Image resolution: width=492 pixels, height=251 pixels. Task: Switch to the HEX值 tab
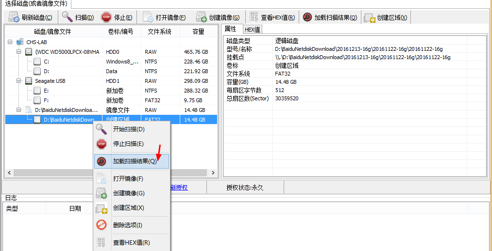pyautogui.click(x=253, y=30)
